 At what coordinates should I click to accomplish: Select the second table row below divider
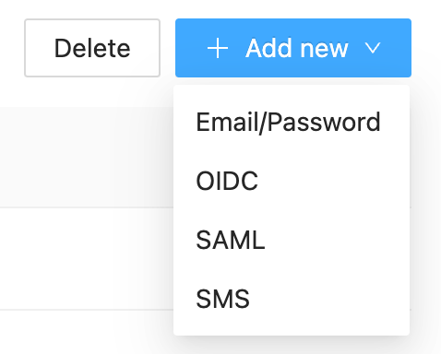[87, 332]
